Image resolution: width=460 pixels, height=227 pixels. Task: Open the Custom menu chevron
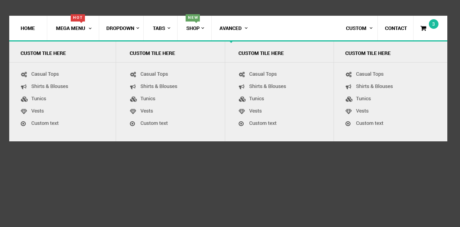[371, 28]
